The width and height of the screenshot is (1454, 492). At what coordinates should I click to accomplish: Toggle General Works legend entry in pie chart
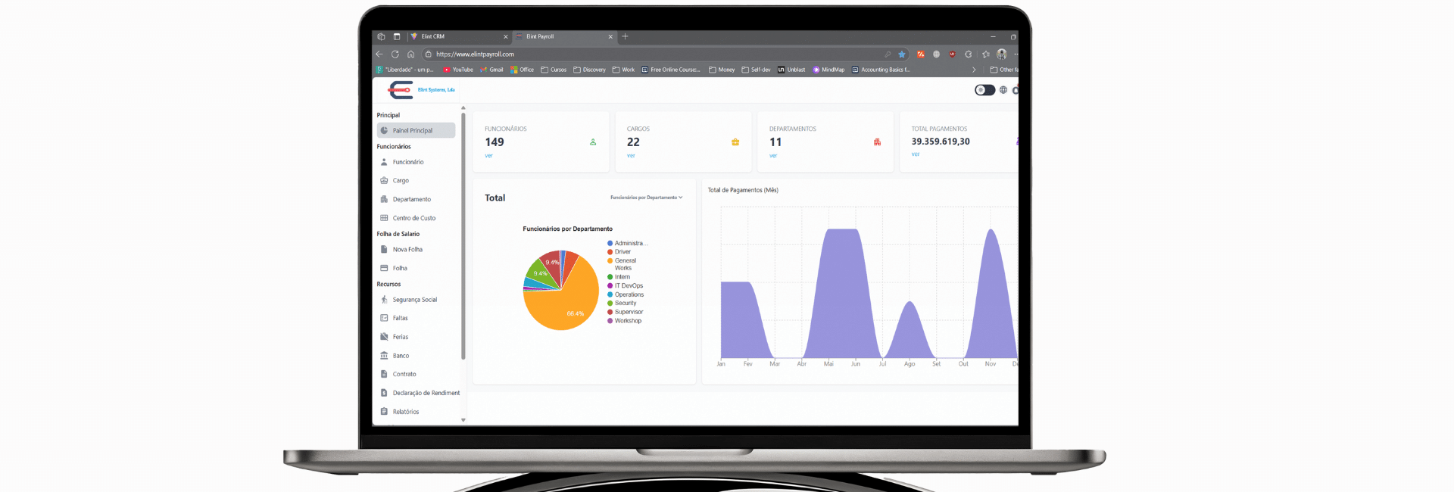tap(625, 261)
